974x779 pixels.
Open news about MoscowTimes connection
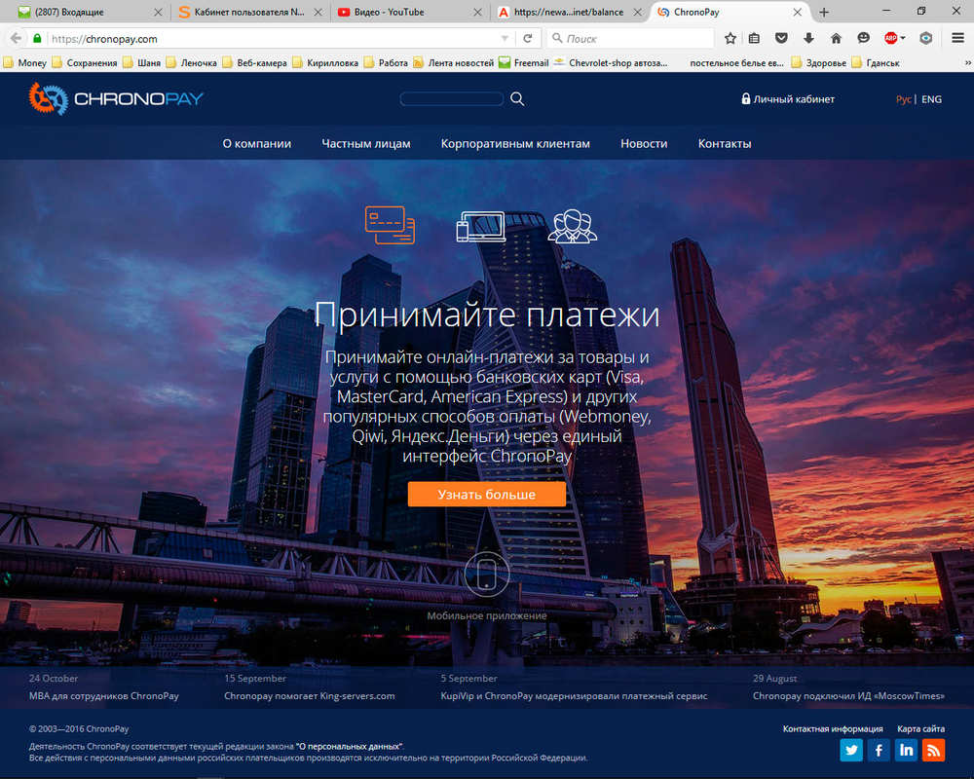848,696
